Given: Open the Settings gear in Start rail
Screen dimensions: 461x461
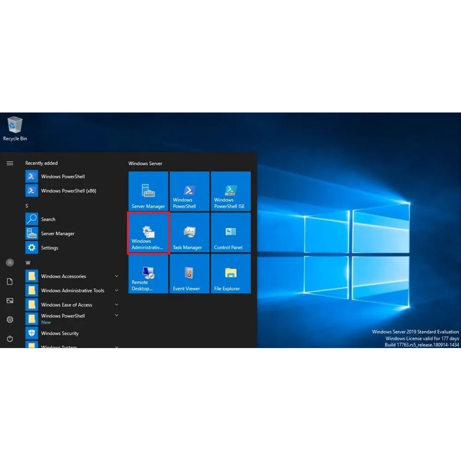Looking at the screenshot, I should [10, 319].
